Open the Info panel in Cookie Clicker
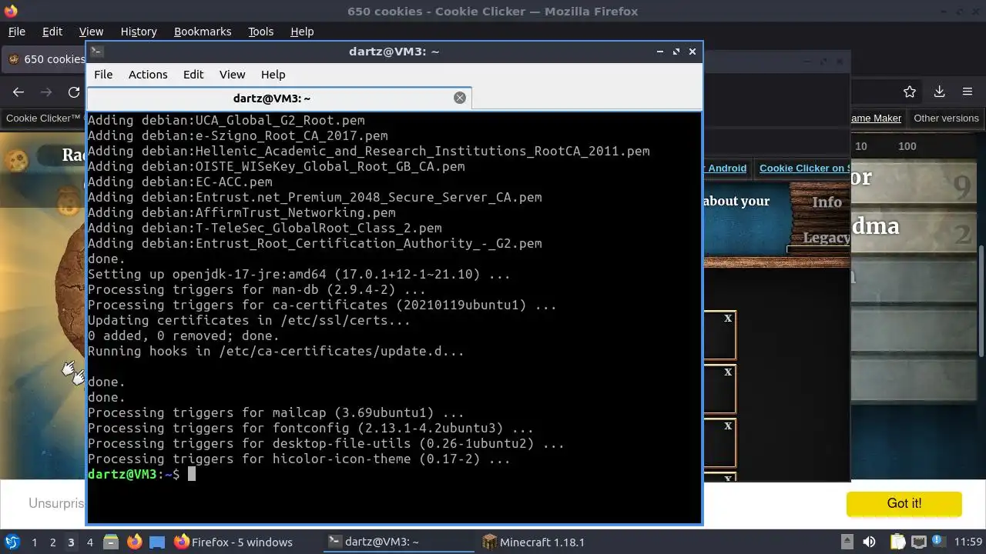 coord(827,202)
